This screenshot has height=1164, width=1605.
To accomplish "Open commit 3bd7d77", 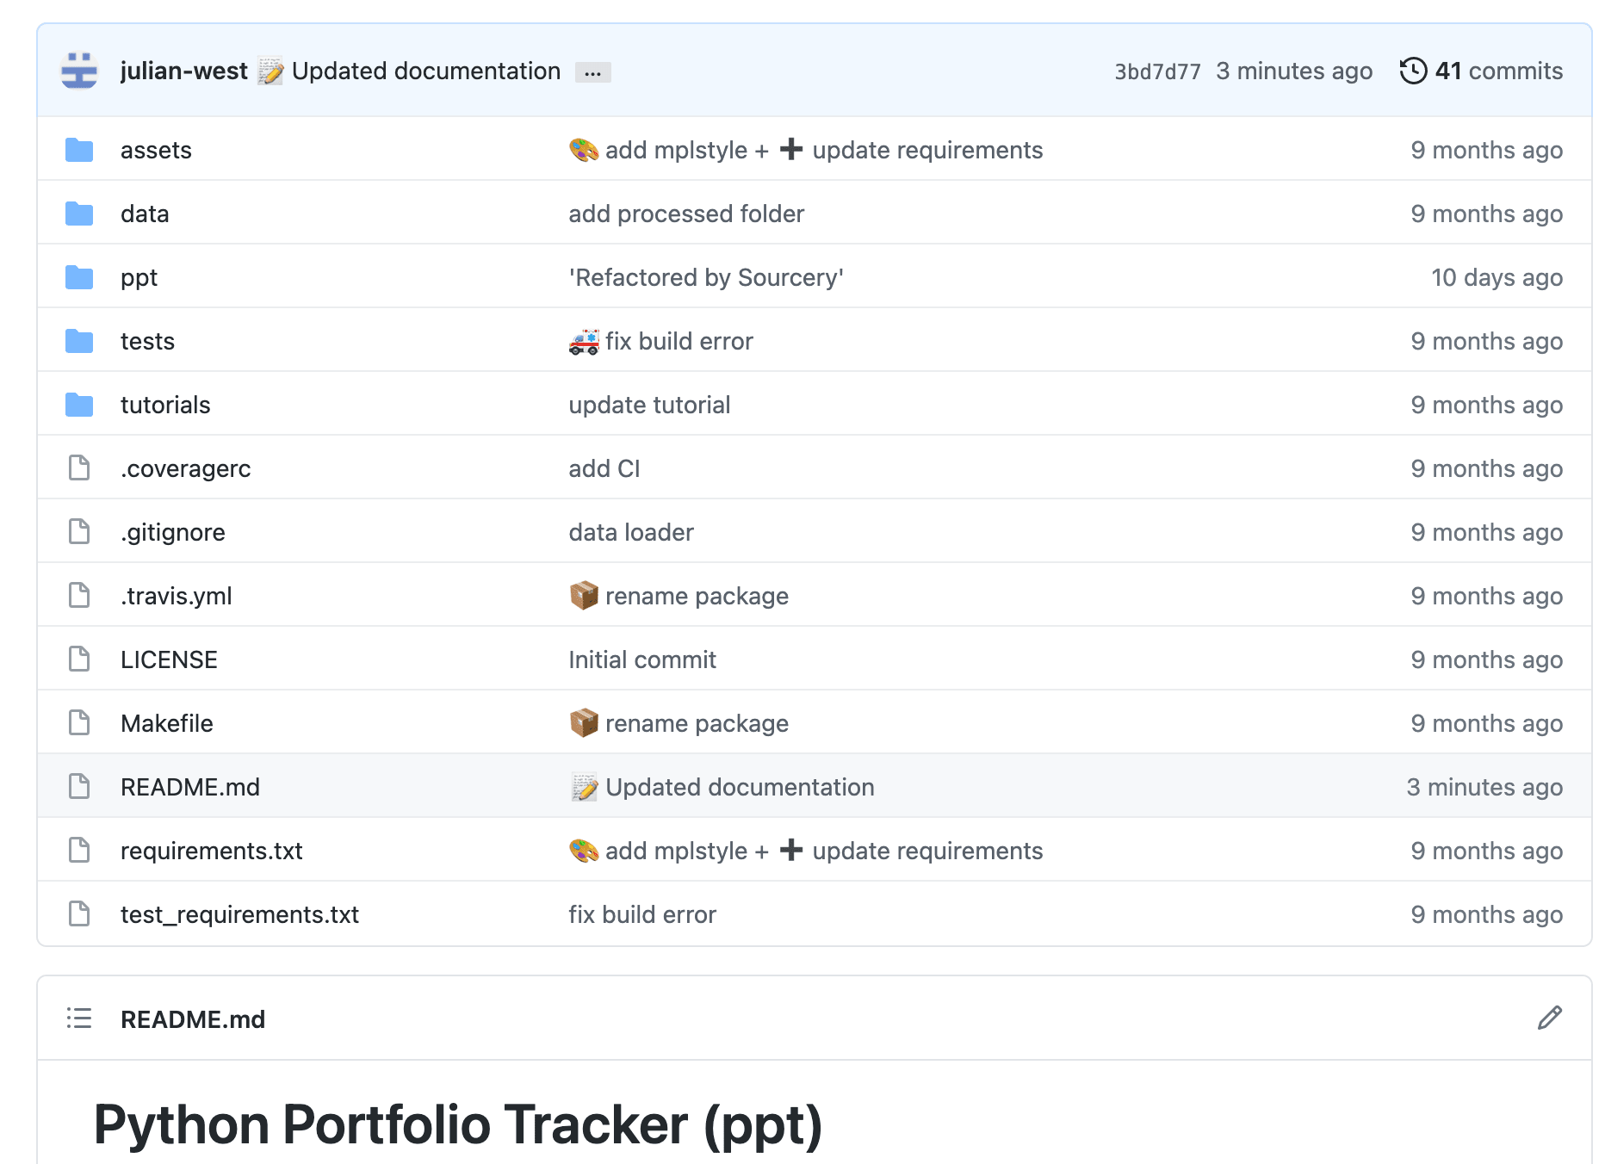I will point(1157,71).
